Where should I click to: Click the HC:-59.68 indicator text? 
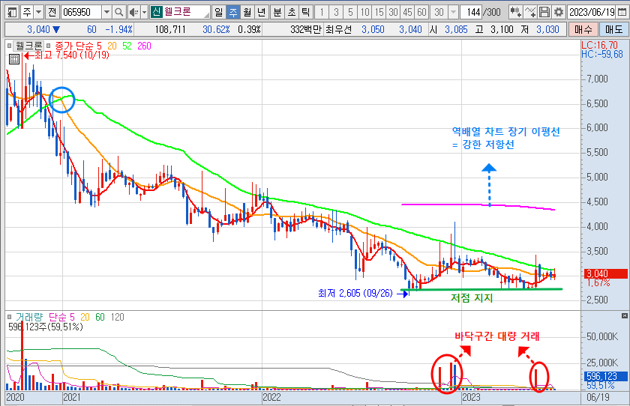pos(602,54)
